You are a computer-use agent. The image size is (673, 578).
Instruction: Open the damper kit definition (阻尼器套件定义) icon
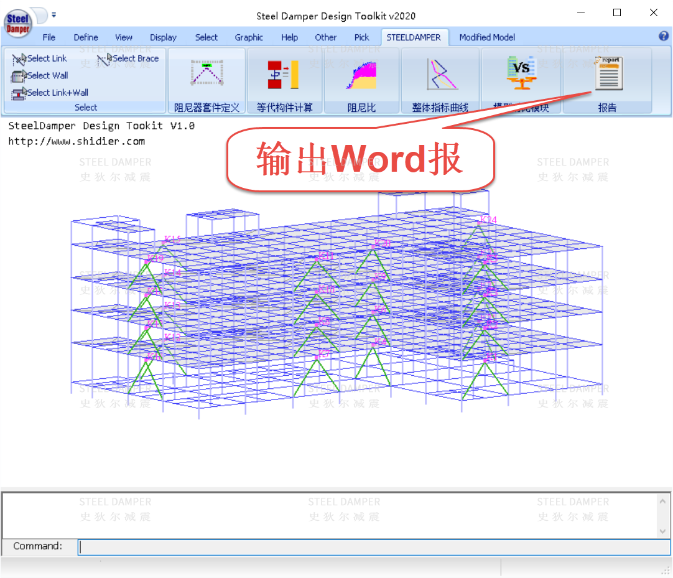pos(207,73)
